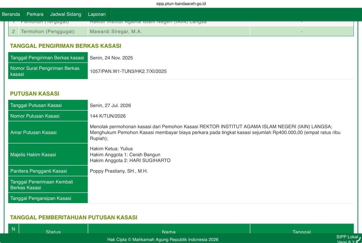Select the name 'Mawardi Siregar, M.A.'
The image size is (362, 243).
(x=116, y=32)
